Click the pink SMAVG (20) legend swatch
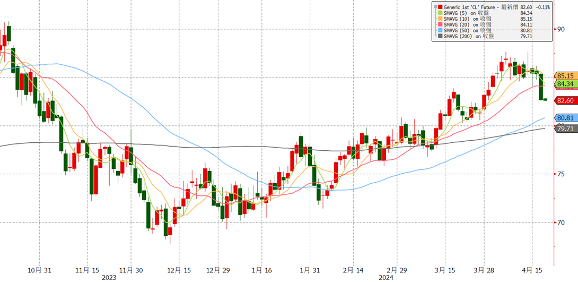Screen dimensions: 578x282 point(440,24)
